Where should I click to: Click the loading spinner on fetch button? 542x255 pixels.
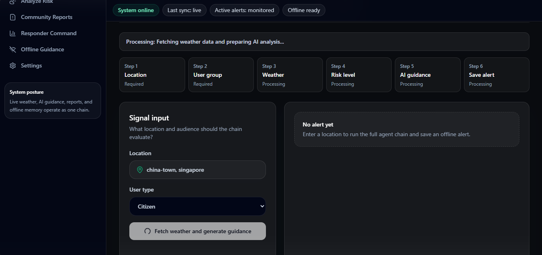click(148, 231)
